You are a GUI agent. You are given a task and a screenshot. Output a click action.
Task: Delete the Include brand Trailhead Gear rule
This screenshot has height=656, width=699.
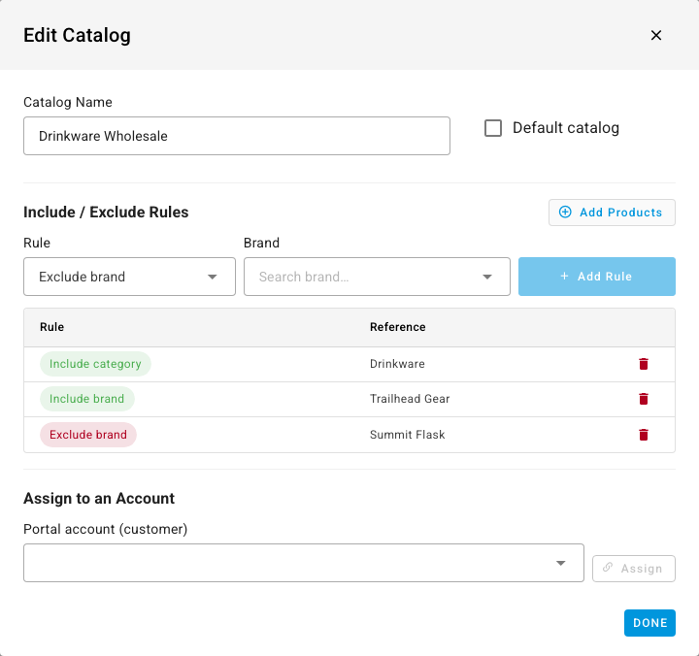[x=644, y=399]
